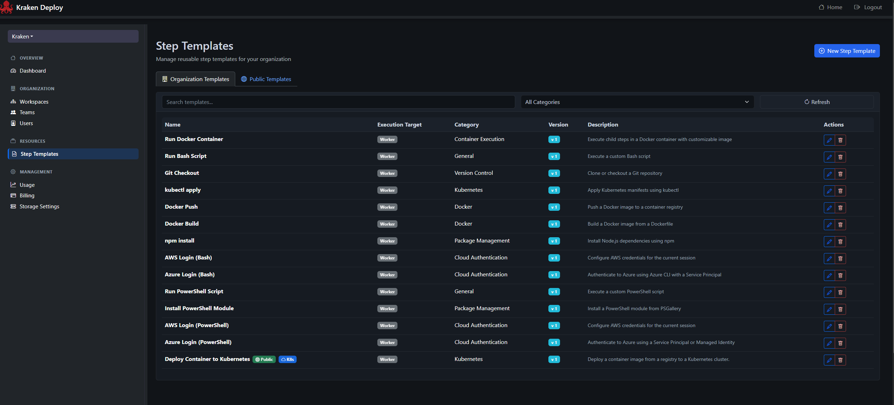Screen dimensions: 894x405
Task: Click the Logout icon at top right
Action: tap(857, 7)
